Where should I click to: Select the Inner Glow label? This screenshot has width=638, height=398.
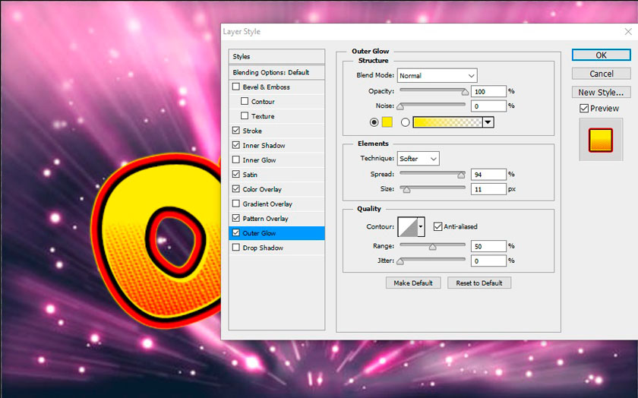point(259,160)
